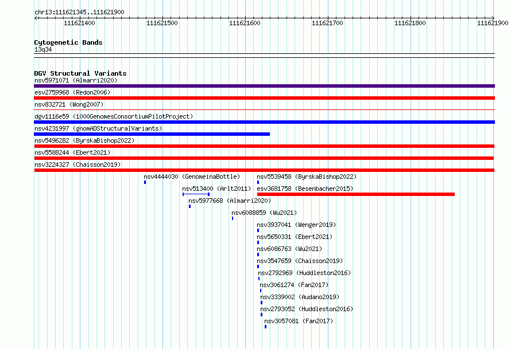Image resolution: width=511 pixels, height=349 pixels.
Task: Click the blue marker under nsv3937041
Action: [x=258, y=230]
